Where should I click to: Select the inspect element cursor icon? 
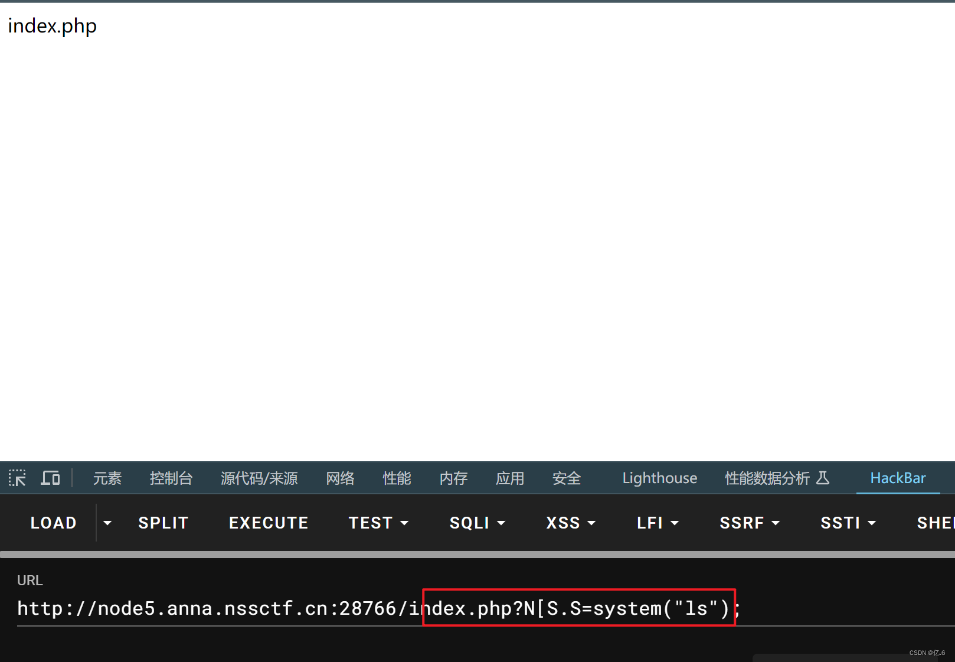point(17,478)
